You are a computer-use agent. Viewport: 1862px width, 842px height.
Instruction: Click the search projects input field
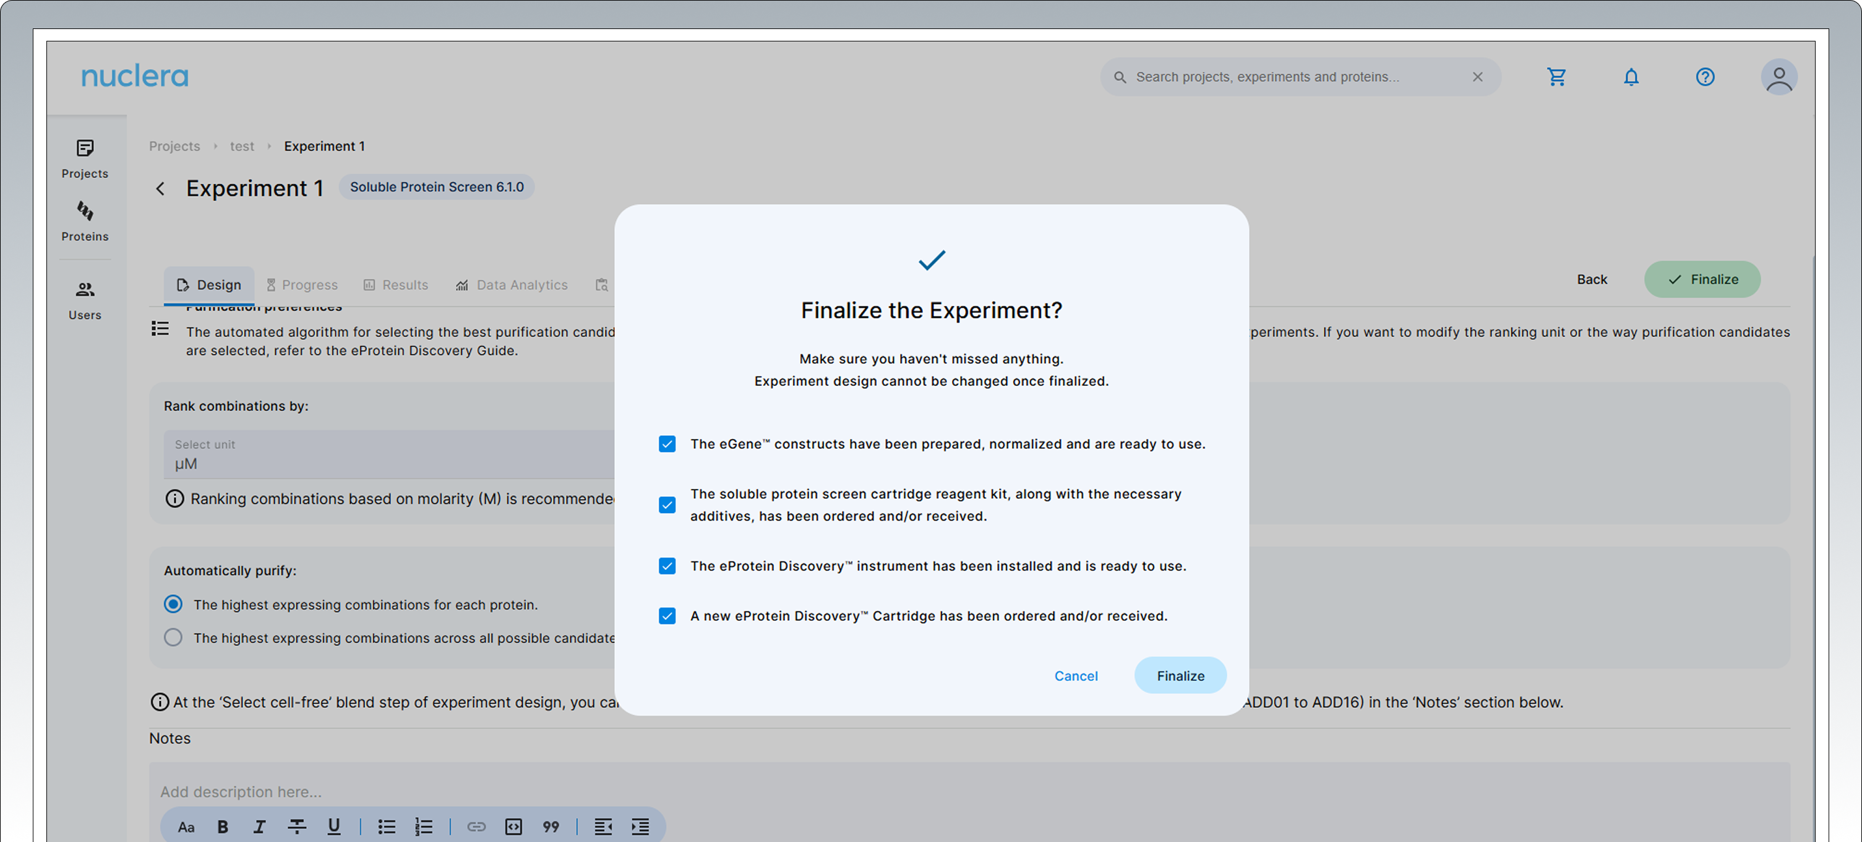click(1294, 77)
